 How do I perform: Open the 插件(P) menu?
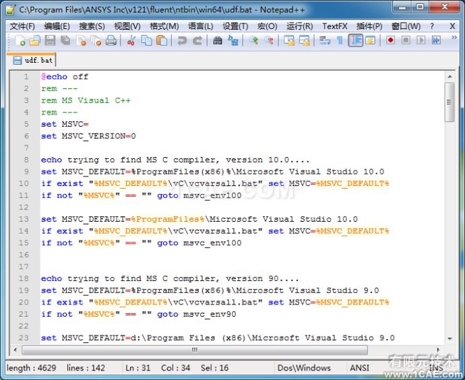369,26
